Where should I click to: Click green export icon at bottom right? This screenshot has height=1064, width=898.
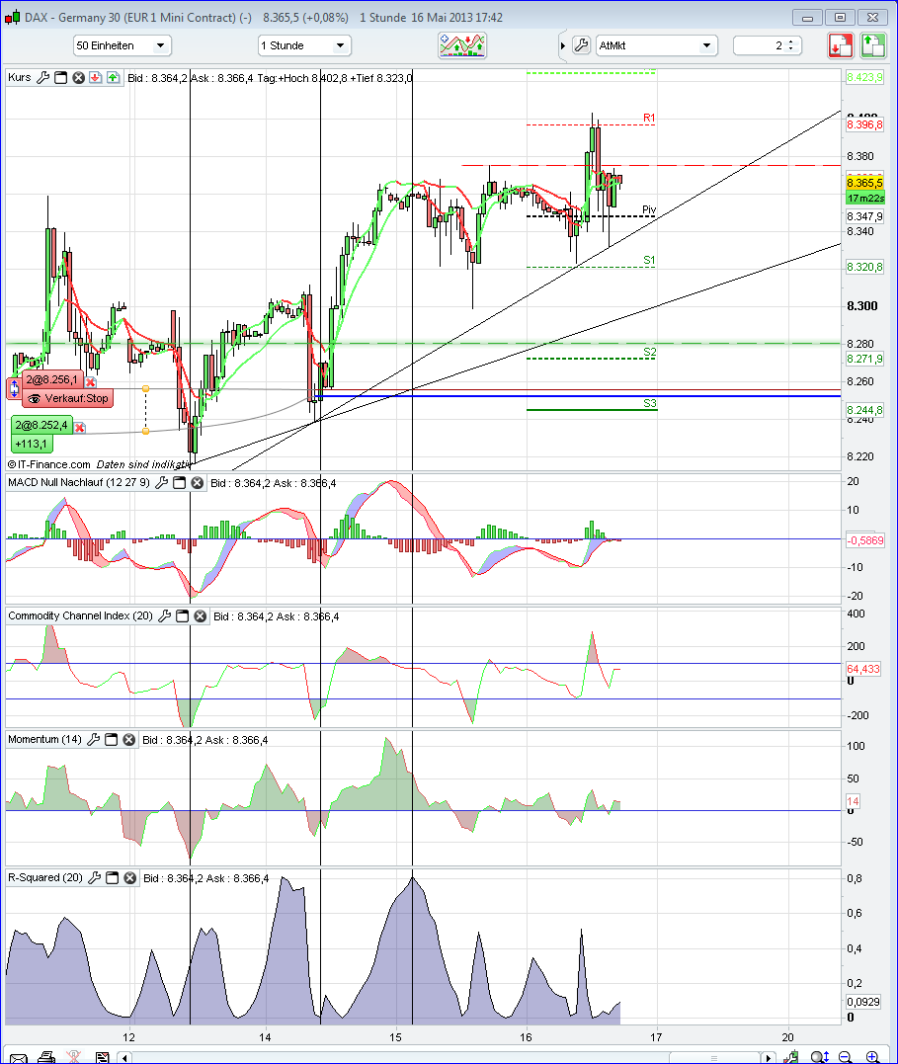[790, 1056]
